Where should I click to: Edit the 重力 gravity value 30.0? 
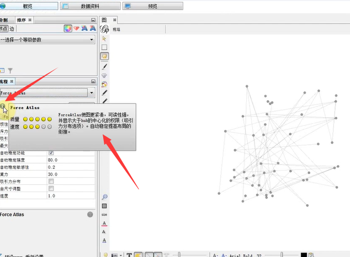(x=71, y=174)
